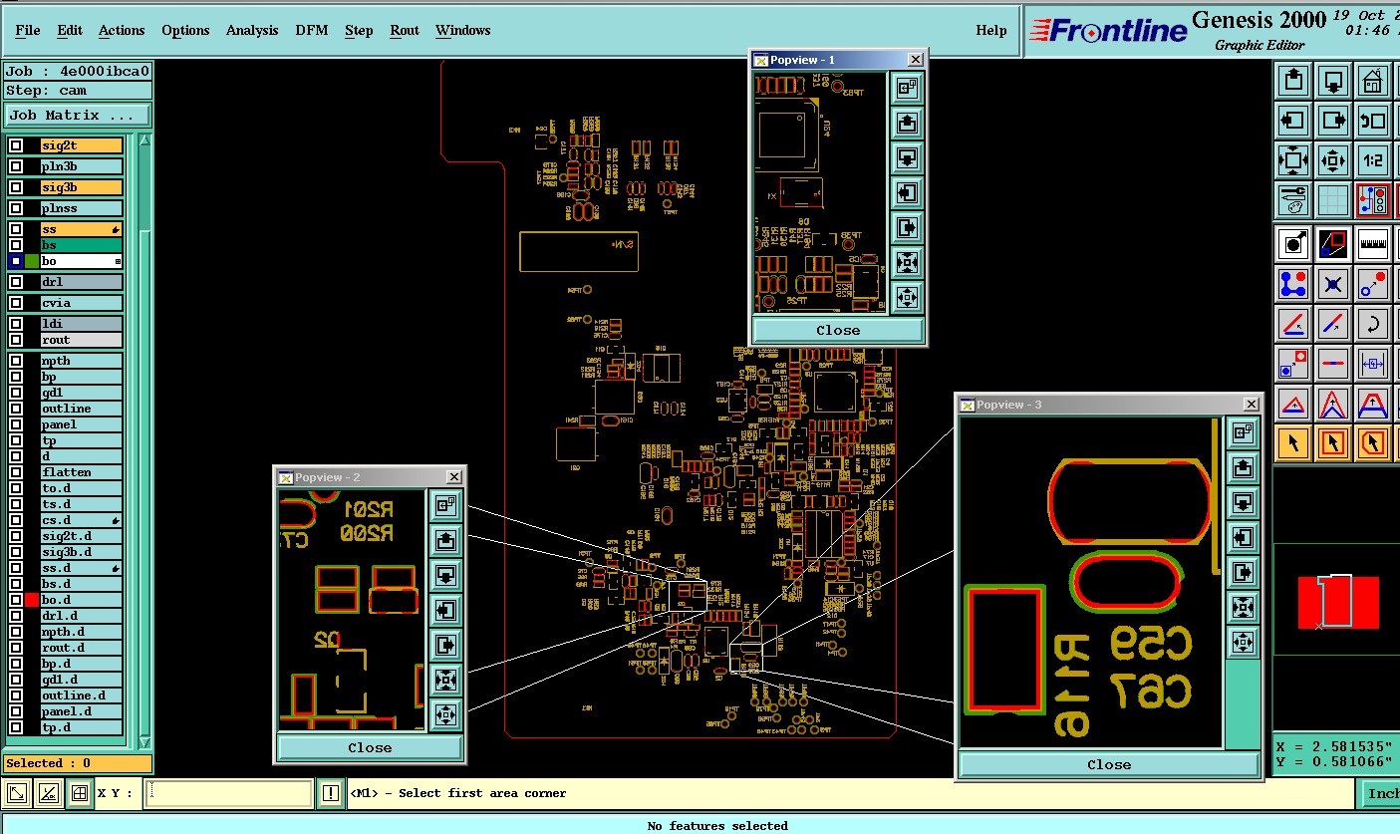The height and width of the screenshot is (834, 1400).
Task: Toggle the pln3b layer checkbox
Action: click(16, 166)
